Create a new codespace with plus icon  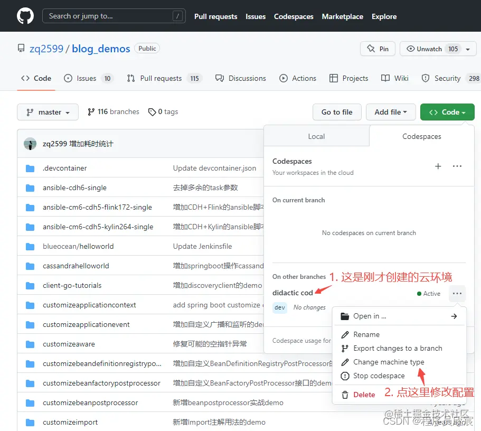(438, 166)
